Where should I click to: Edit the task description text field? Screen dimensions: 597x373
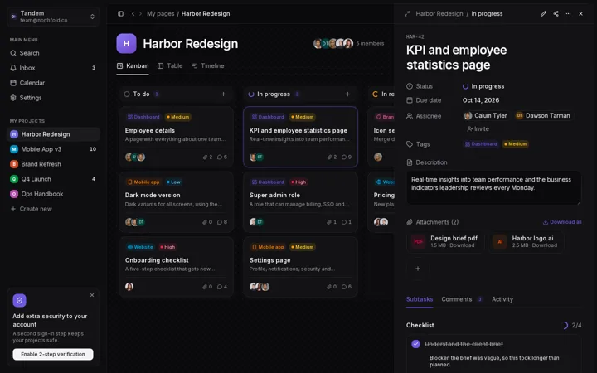[x=494, y=187]
